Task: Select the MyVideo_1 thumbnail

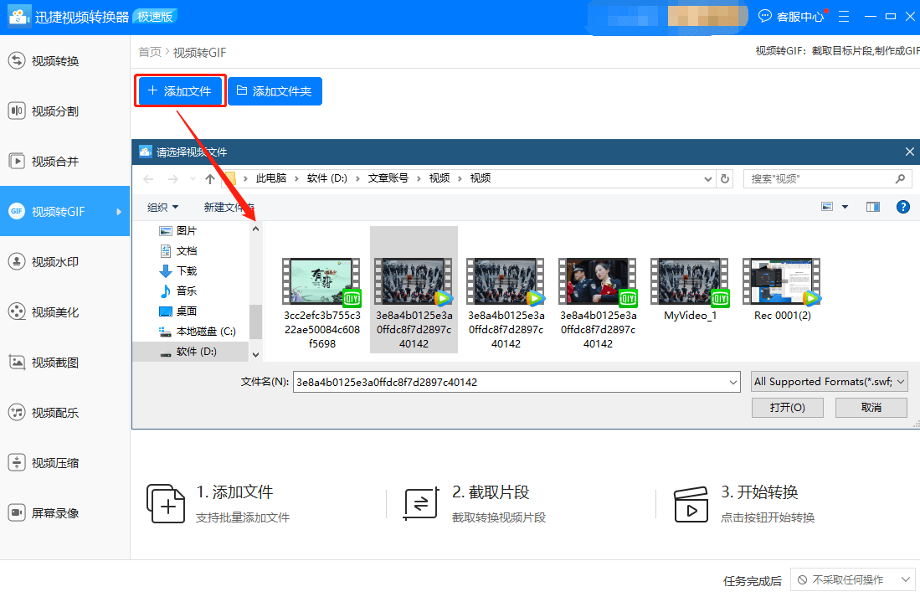Action: point(689,281)
